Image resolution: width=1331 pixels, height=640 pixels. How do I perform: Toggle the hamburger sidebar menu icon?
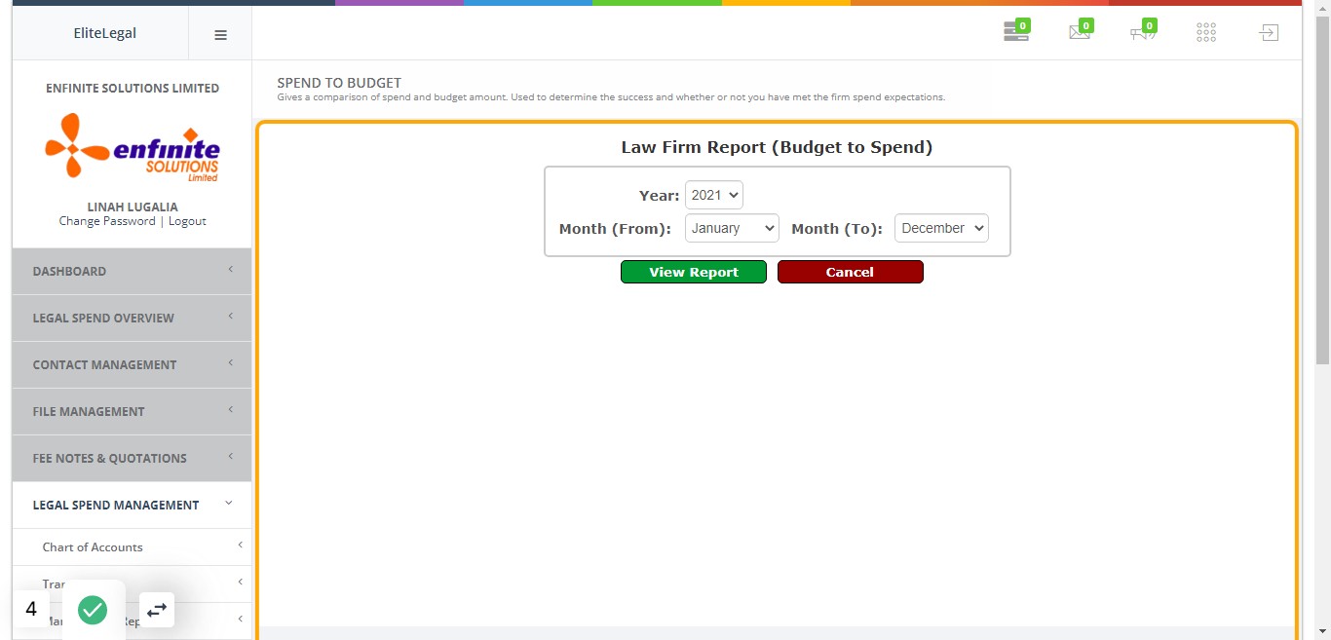click(x=220, y=34)
